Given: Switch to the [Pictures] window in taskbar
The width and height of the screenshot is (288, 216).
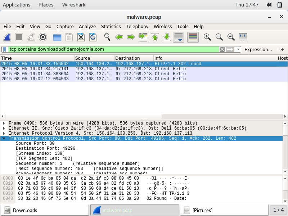Looking at the screenshot, I should tap(224, 210).
